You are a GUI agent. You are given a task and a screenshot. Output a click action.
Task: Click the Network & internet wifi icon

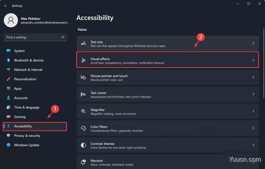pyautogui.click(x=9, y=70)
